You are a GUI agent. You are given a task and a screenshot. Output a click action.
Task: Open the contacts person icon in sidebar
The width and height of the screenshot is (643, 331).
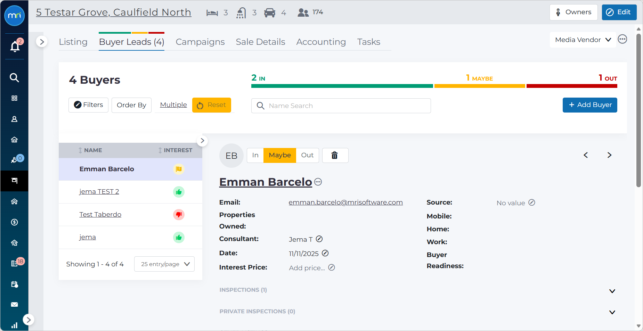[x=14, y=119]
